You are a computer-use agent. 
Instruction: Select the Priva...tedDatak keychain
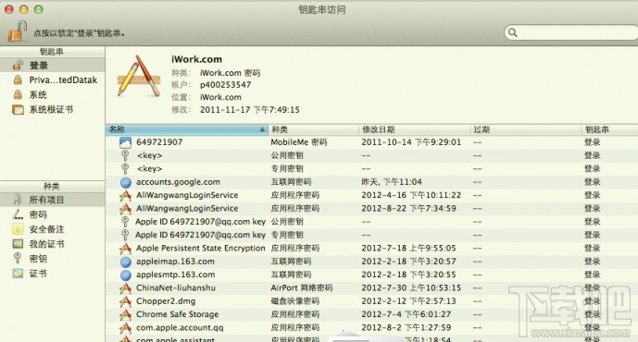pos(53,80)
